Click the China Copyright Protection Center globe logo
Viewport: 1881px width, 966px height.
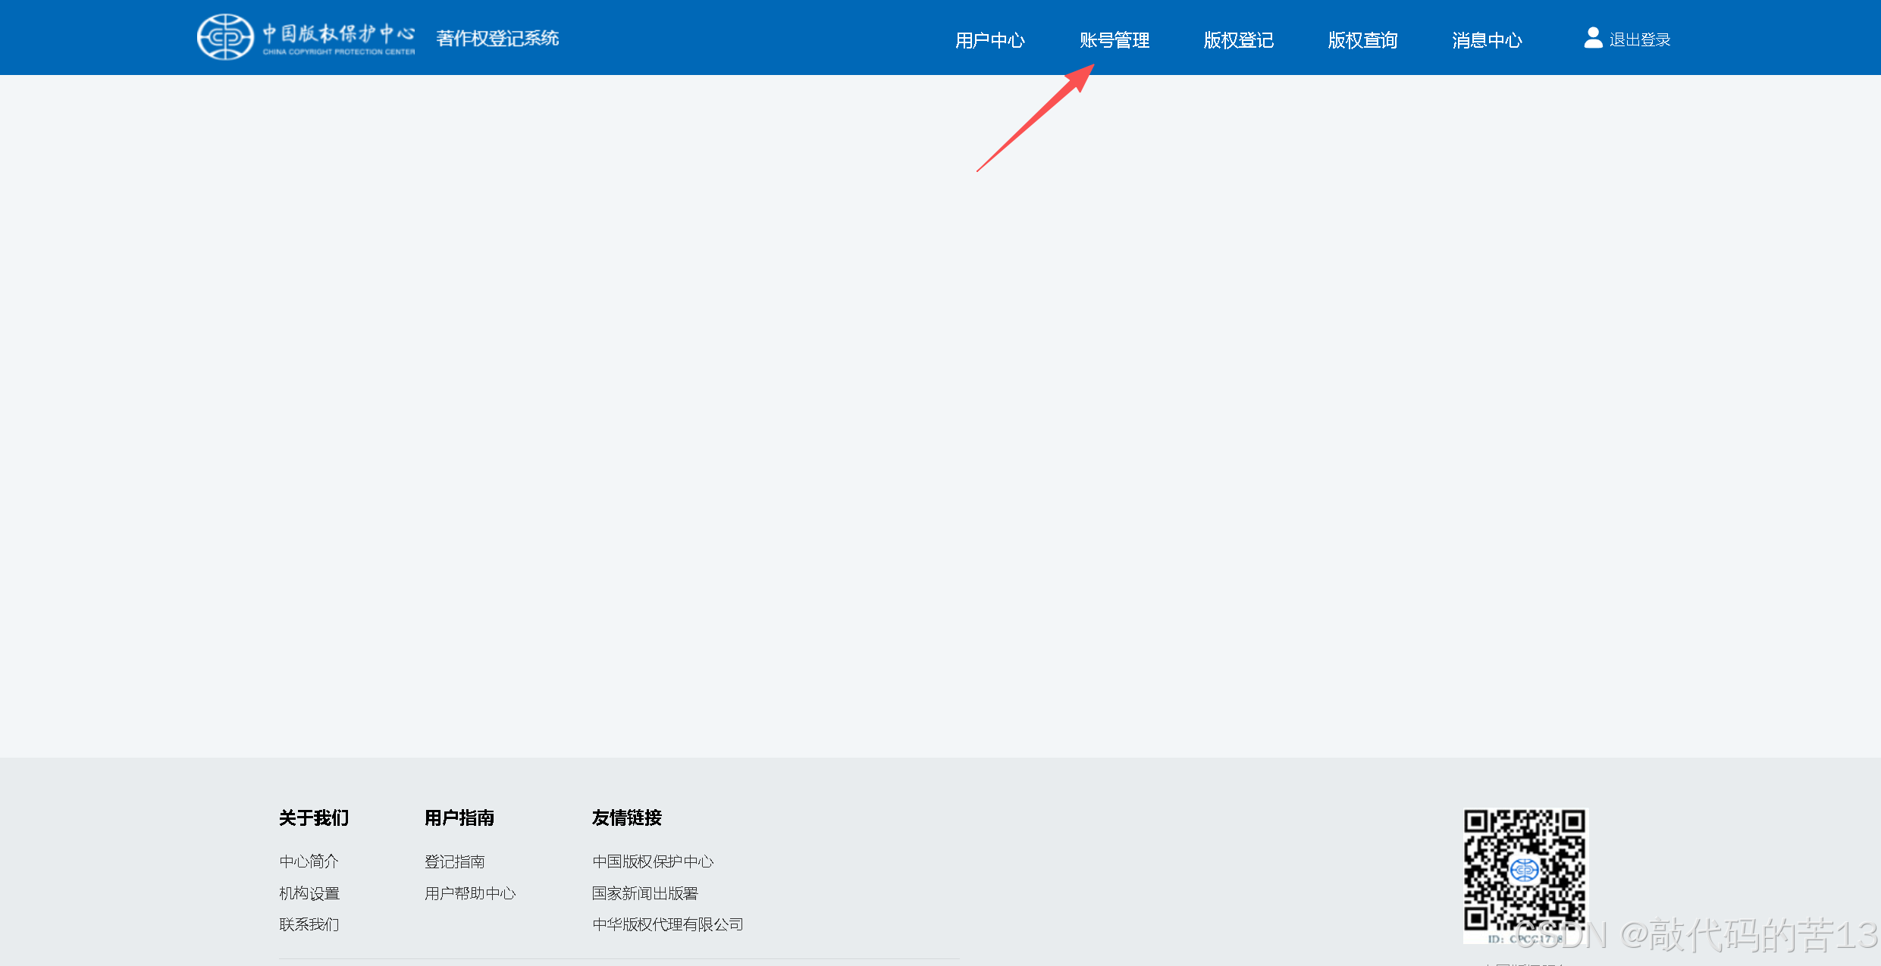point(225,37)
